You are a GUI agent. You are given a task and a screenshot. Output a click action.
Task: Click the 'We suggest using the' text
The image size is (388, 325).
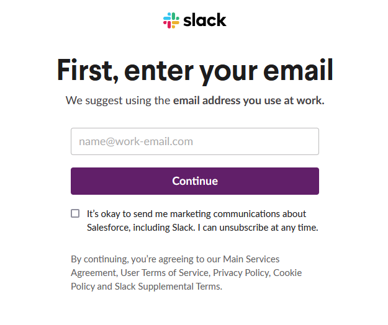[118, 101]
